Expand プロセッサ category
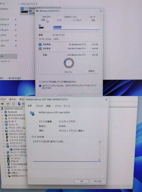This screenshot has height=192, width=142. pyautogui.click(x=5, y=161)
